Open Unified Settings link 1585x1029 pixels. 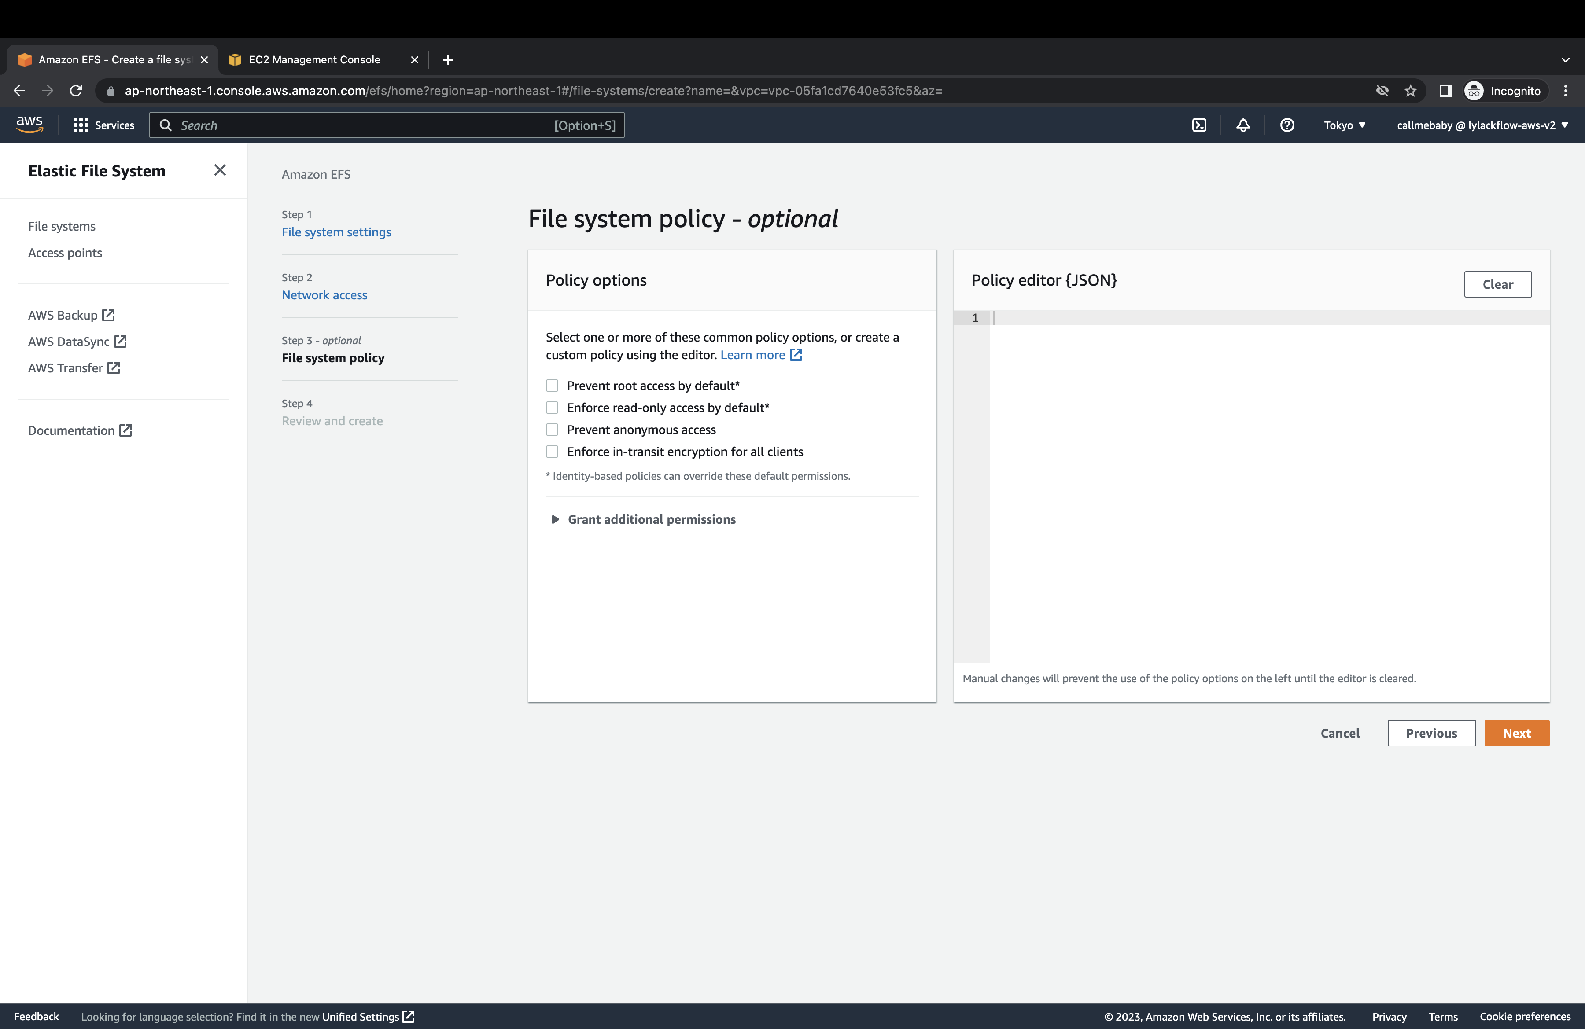coord(368,1016)
